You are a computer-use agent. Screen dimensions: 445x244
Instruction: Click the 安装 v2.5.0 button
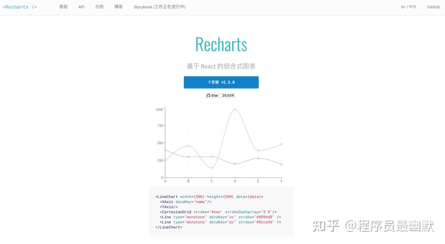tap(221, 82)
